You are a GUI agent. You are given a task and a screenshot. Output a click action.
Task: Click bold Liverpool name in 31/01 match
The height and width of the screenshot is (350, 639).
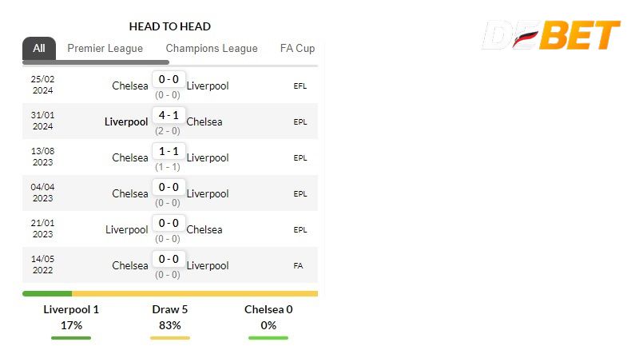coord(126,121)
